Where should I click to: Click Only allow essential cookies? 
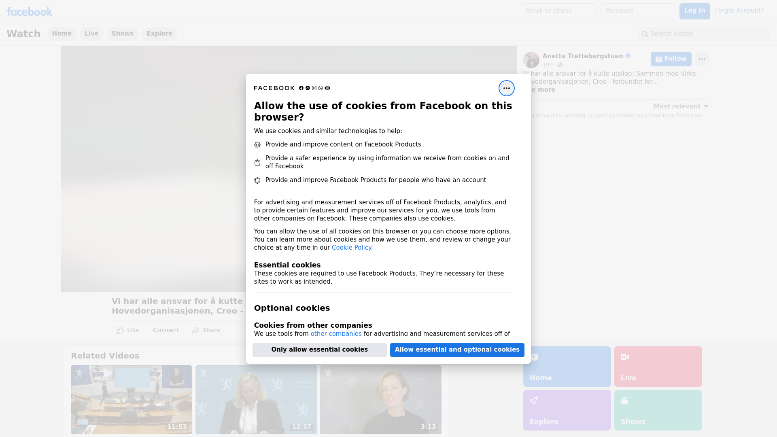(320, 350)
